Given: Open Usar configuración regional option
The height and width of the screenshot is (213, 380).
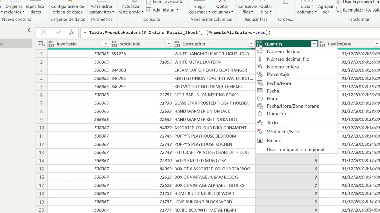Looking at the screenshot, I should (297, 150).
